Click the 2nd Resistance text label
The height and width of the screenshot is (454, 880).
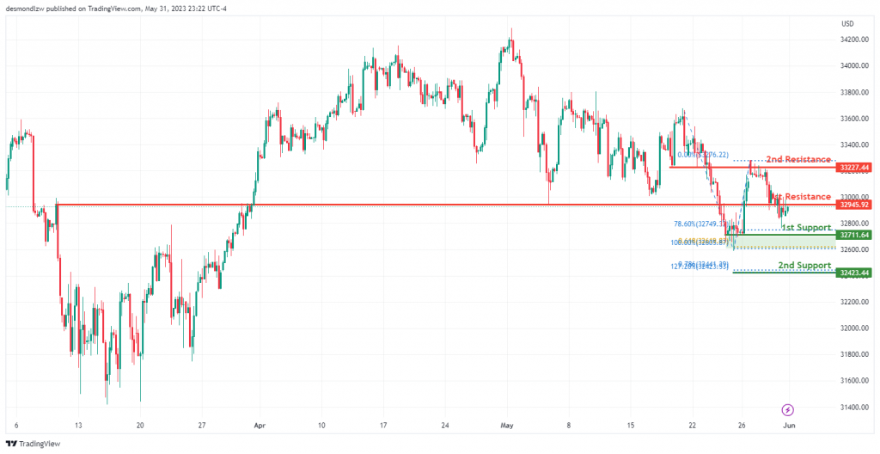click(798, 160)
